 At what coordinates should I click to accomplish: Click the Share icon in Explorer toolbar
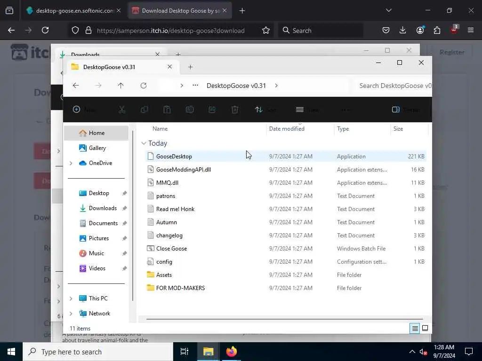click(212, 110)
